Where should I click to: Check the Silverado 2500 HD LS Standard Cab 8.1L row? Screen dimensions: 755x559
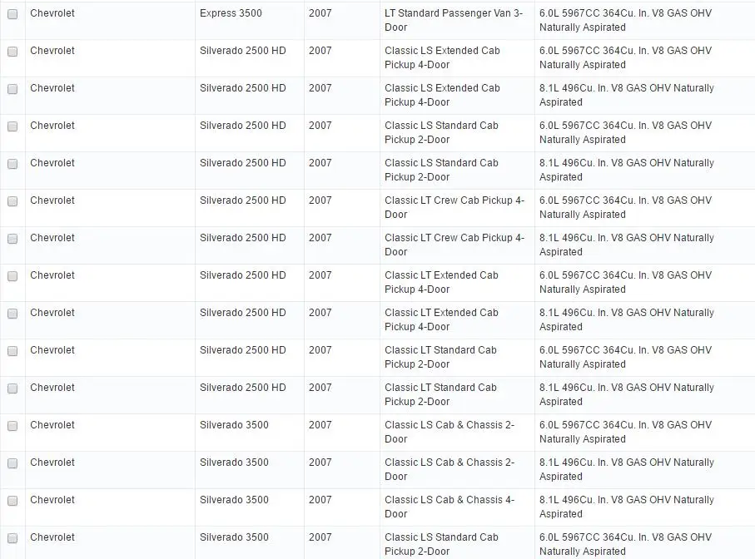pos(12,164)
